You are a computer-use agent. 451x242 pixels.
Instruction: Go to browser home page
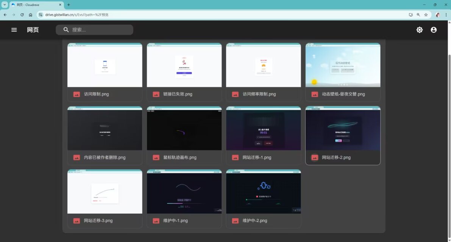31,15
